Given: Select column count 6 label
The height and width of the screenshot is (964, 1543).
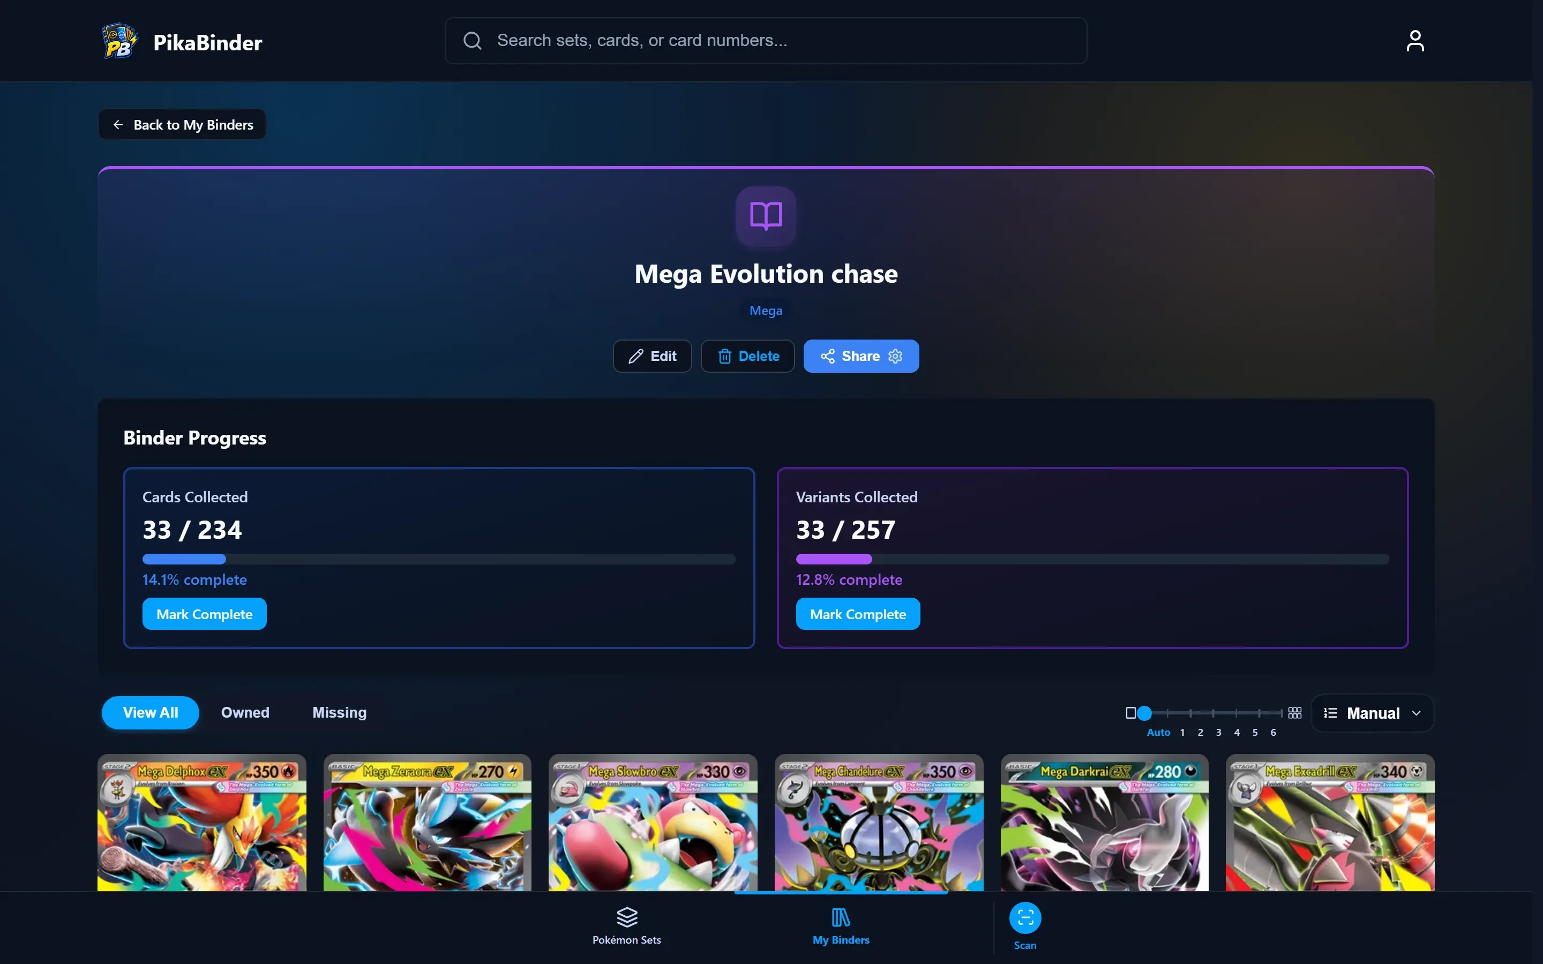Looking at the screenshot, I should point(1274,733).
